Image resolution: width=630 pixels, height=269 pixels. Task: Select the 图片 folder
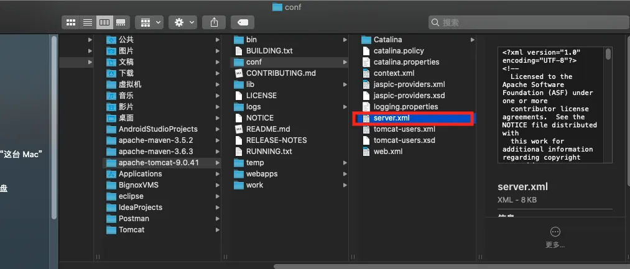pos(162,51)
